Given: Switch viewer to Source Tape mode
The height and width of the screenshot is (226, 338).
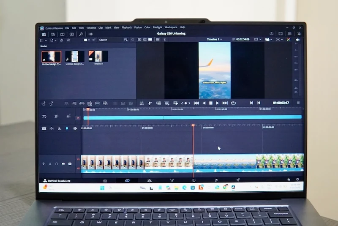Looking at the screenshot, I should 145,39.
